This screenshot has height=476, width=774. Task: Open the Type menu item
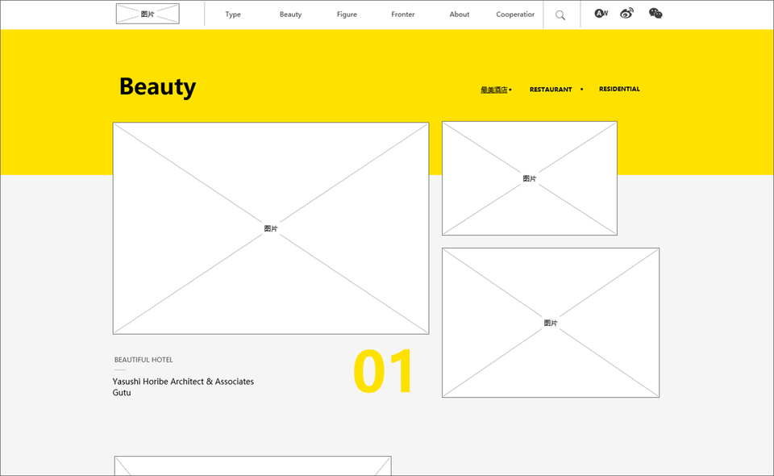point(233,15)
